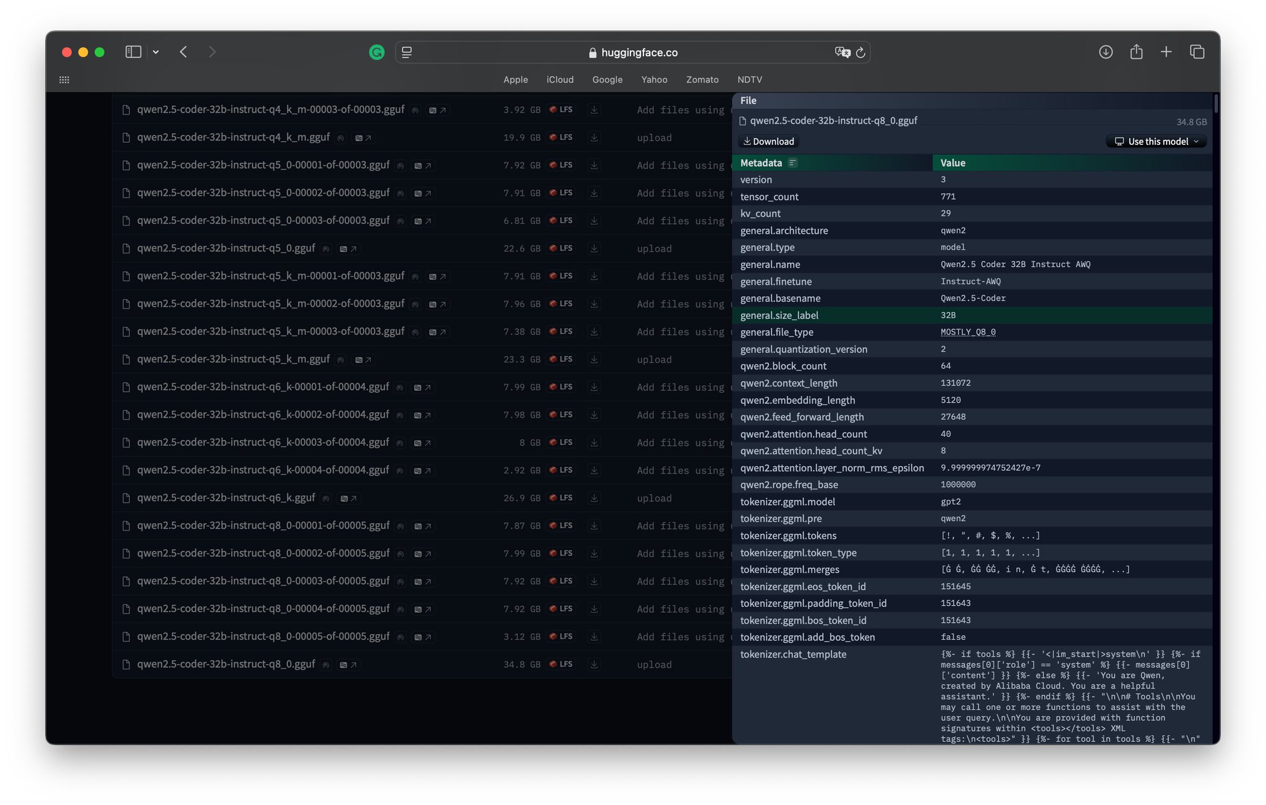Click LFS badge on q6_k-00004-of-00004 row
This screenshot has height=805, width=1266.
pyautogui.click(x=561, y=471)
